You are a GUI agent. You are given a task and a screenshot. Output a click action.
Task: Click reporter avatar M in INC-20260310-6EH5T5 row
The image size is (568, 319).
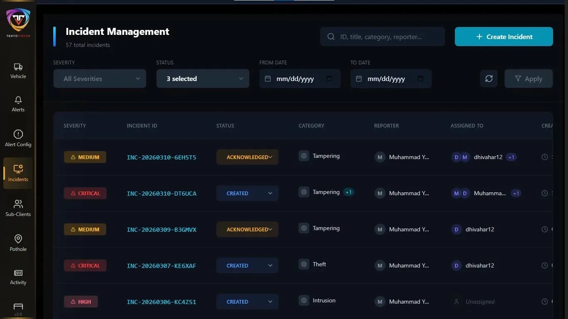click(380, 157)
